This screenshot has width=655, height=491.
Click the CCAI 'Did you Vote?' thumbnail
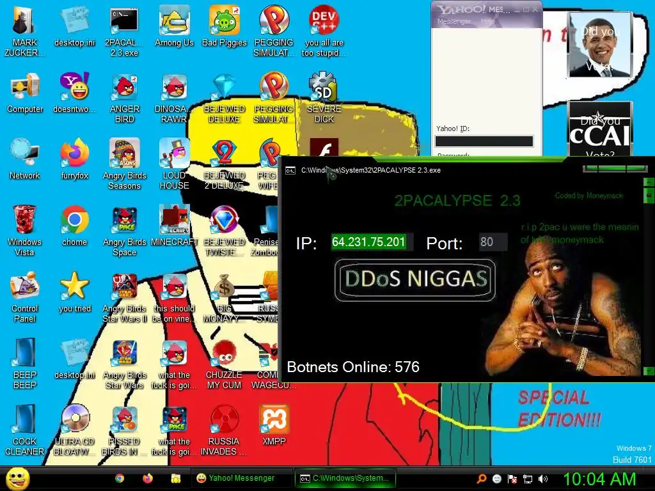point(600,130)
